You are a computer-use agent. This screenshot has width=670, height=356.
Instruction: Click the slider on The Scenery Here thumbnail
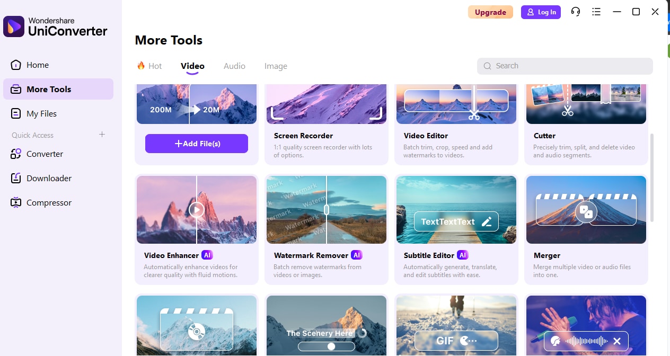[327, 346]
